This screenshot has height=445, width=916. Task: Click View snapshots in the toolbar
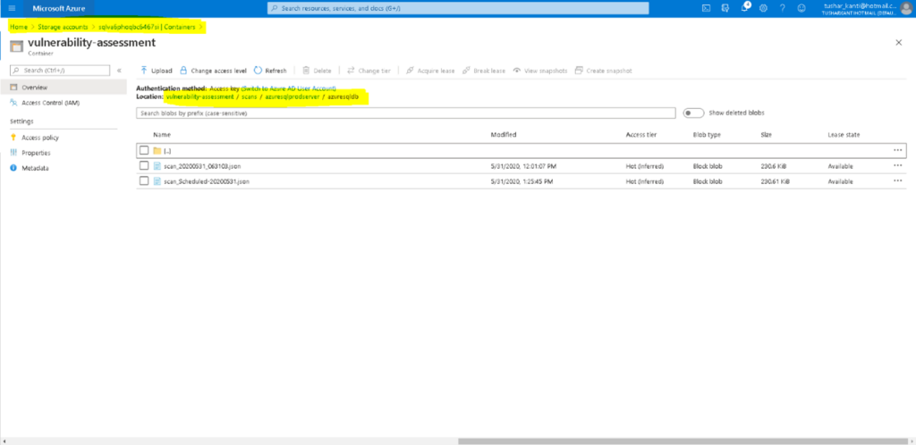click(540, 71)
